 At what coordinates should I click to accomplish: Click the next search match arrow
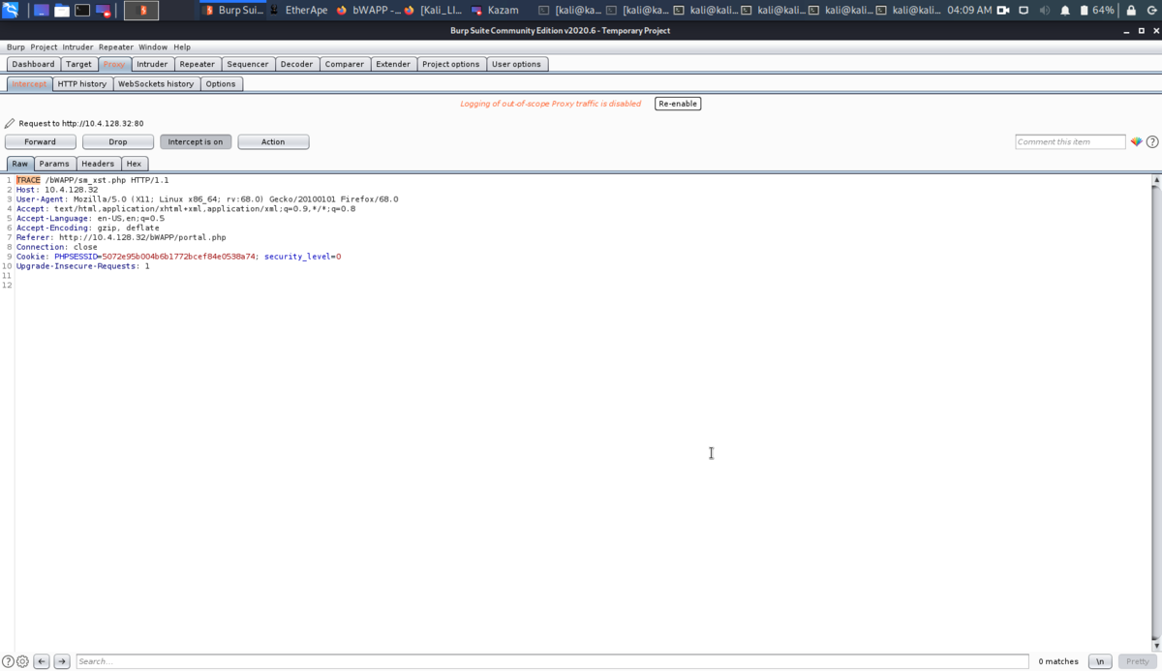pyautogui.click(x=62, y=661)
